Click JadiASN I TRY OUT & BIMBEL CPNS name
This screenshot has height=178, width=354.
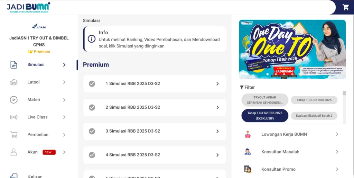(39, 42)
